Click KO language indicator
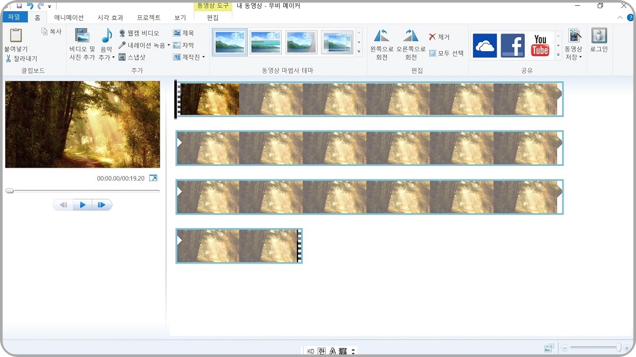Image resolution: width=636 pixels, height=357 pixels. click(311, 351)
